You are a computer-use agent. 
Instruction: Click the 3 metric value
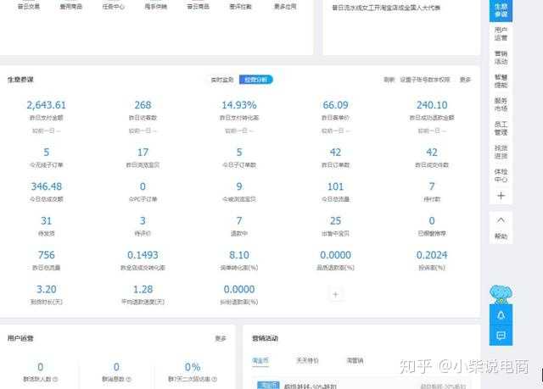(143, 220)
